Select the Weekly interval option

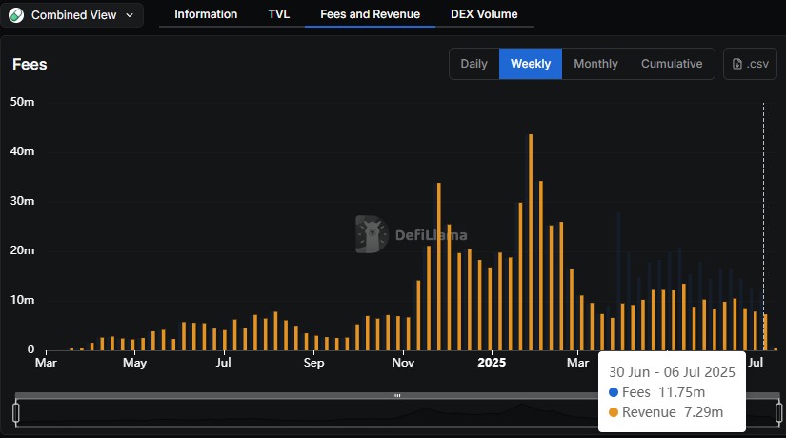[531, 64]
